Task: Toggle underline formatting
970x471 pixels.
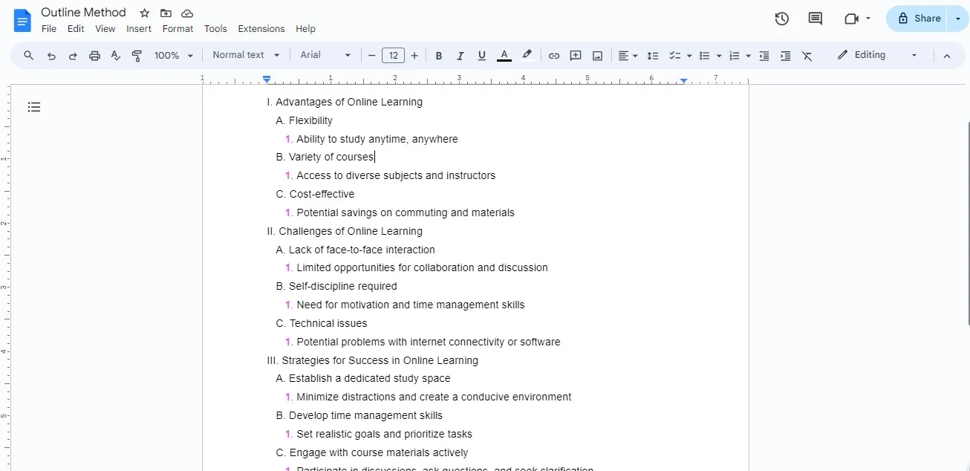Action: [481, 55]
